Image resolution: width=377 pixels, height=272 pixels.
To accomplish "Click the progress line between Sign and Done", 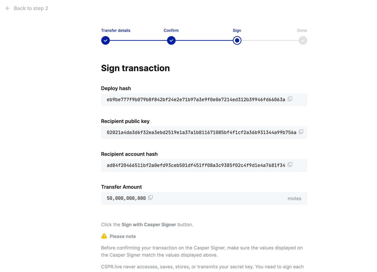I will (270, 40).
